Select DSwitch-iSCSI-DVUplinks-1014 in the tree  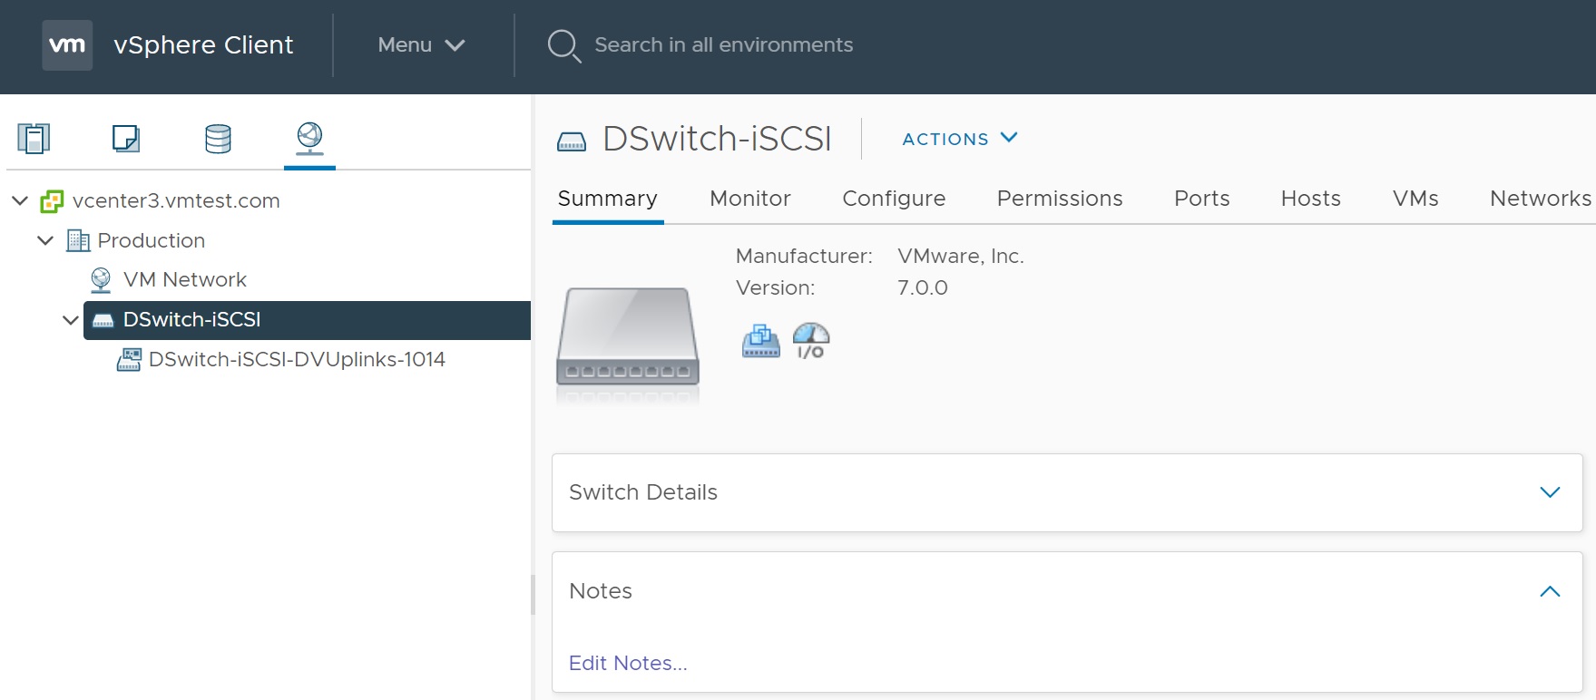296,360
